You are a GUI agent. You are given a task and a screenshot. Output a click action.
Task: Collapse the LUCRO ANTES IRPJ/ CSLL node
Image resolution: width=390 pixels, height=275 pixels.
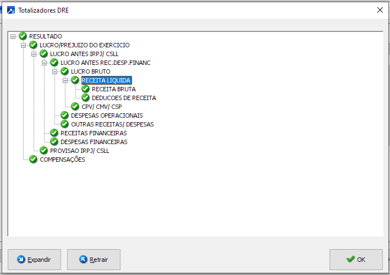pyautogui.click(x=34, y=54)
